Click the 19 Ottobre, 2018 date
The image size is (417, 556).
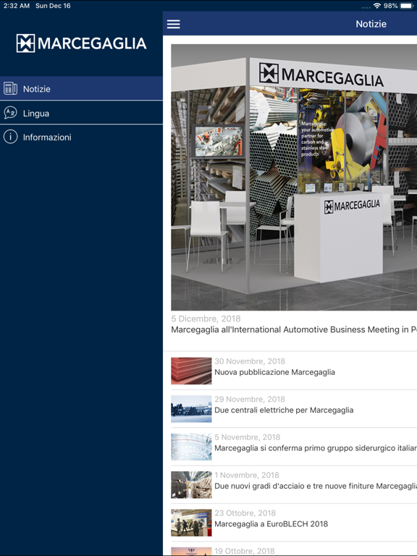click(x=244, y=551)
